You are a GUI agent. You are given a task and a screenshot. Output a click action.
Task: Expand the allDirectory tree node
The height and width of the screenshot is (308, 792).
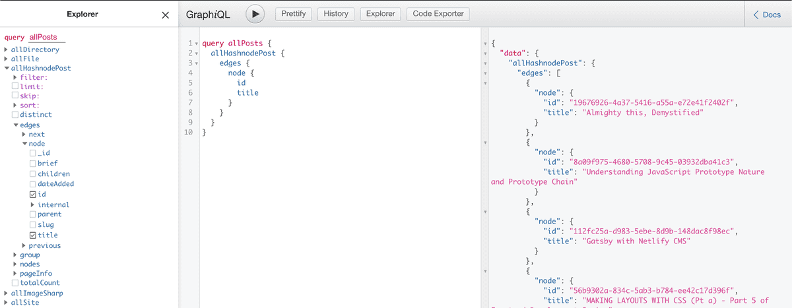pyautogui.click(x=6, y=49)
